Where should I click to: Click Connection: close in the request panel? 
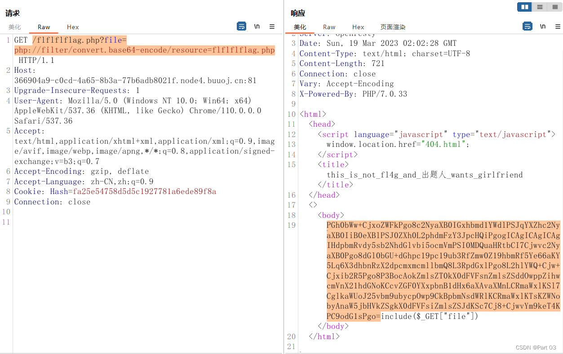(52, 202)
